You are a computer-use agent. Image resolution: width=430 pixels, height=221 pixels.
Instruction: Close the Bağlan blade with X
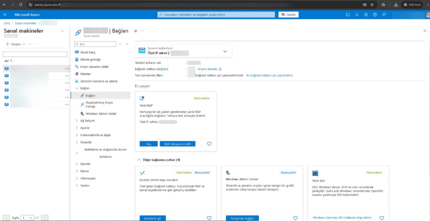click(425, 31)
